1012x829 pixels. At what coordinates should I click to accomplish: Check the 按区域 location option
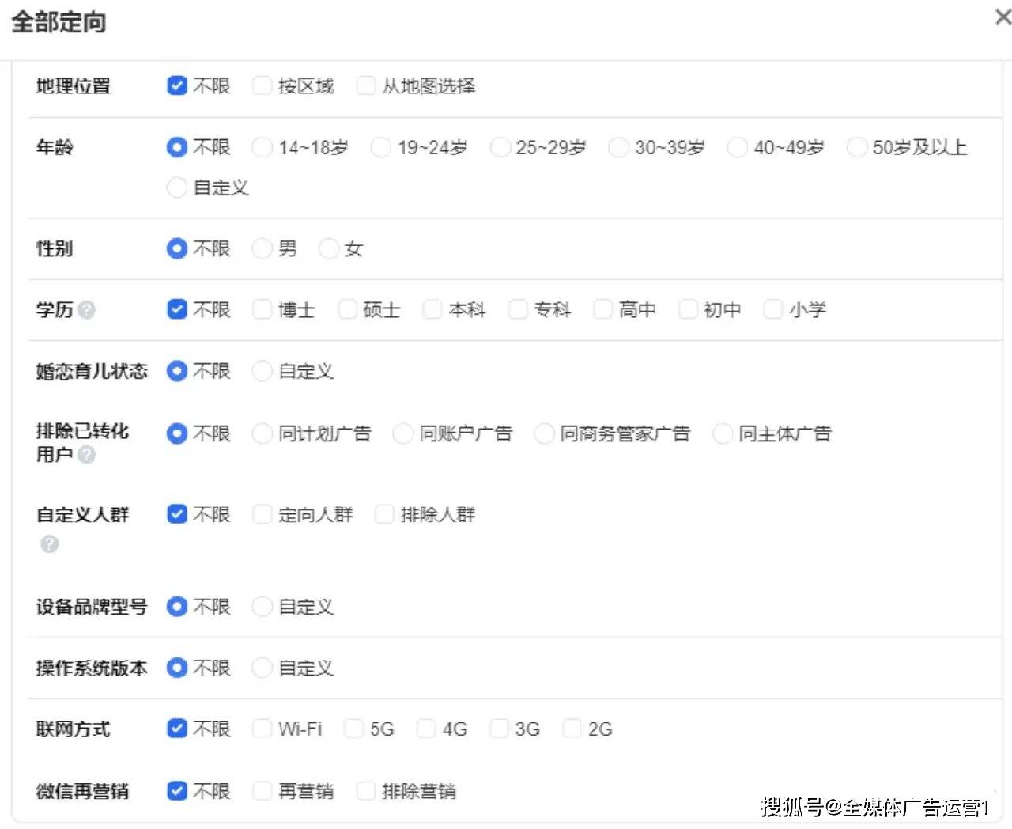coord(262,85)
